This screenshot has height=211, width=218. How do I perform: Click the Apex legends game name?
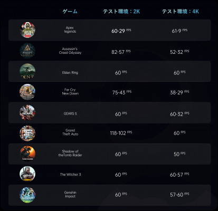[70, 30]
